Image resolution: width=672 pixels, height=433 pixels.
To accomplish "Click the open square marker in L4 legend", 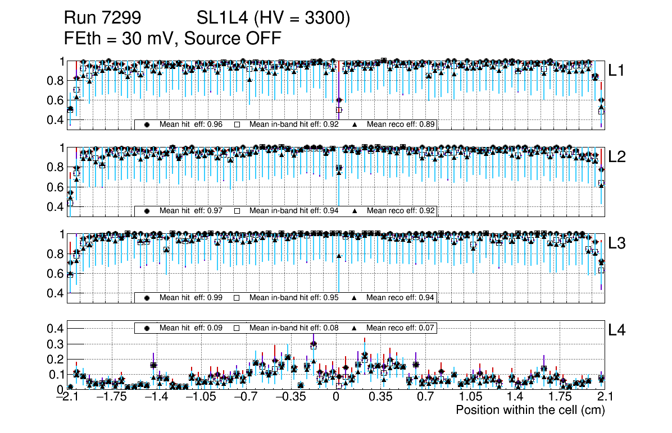I will click(237, 328).
